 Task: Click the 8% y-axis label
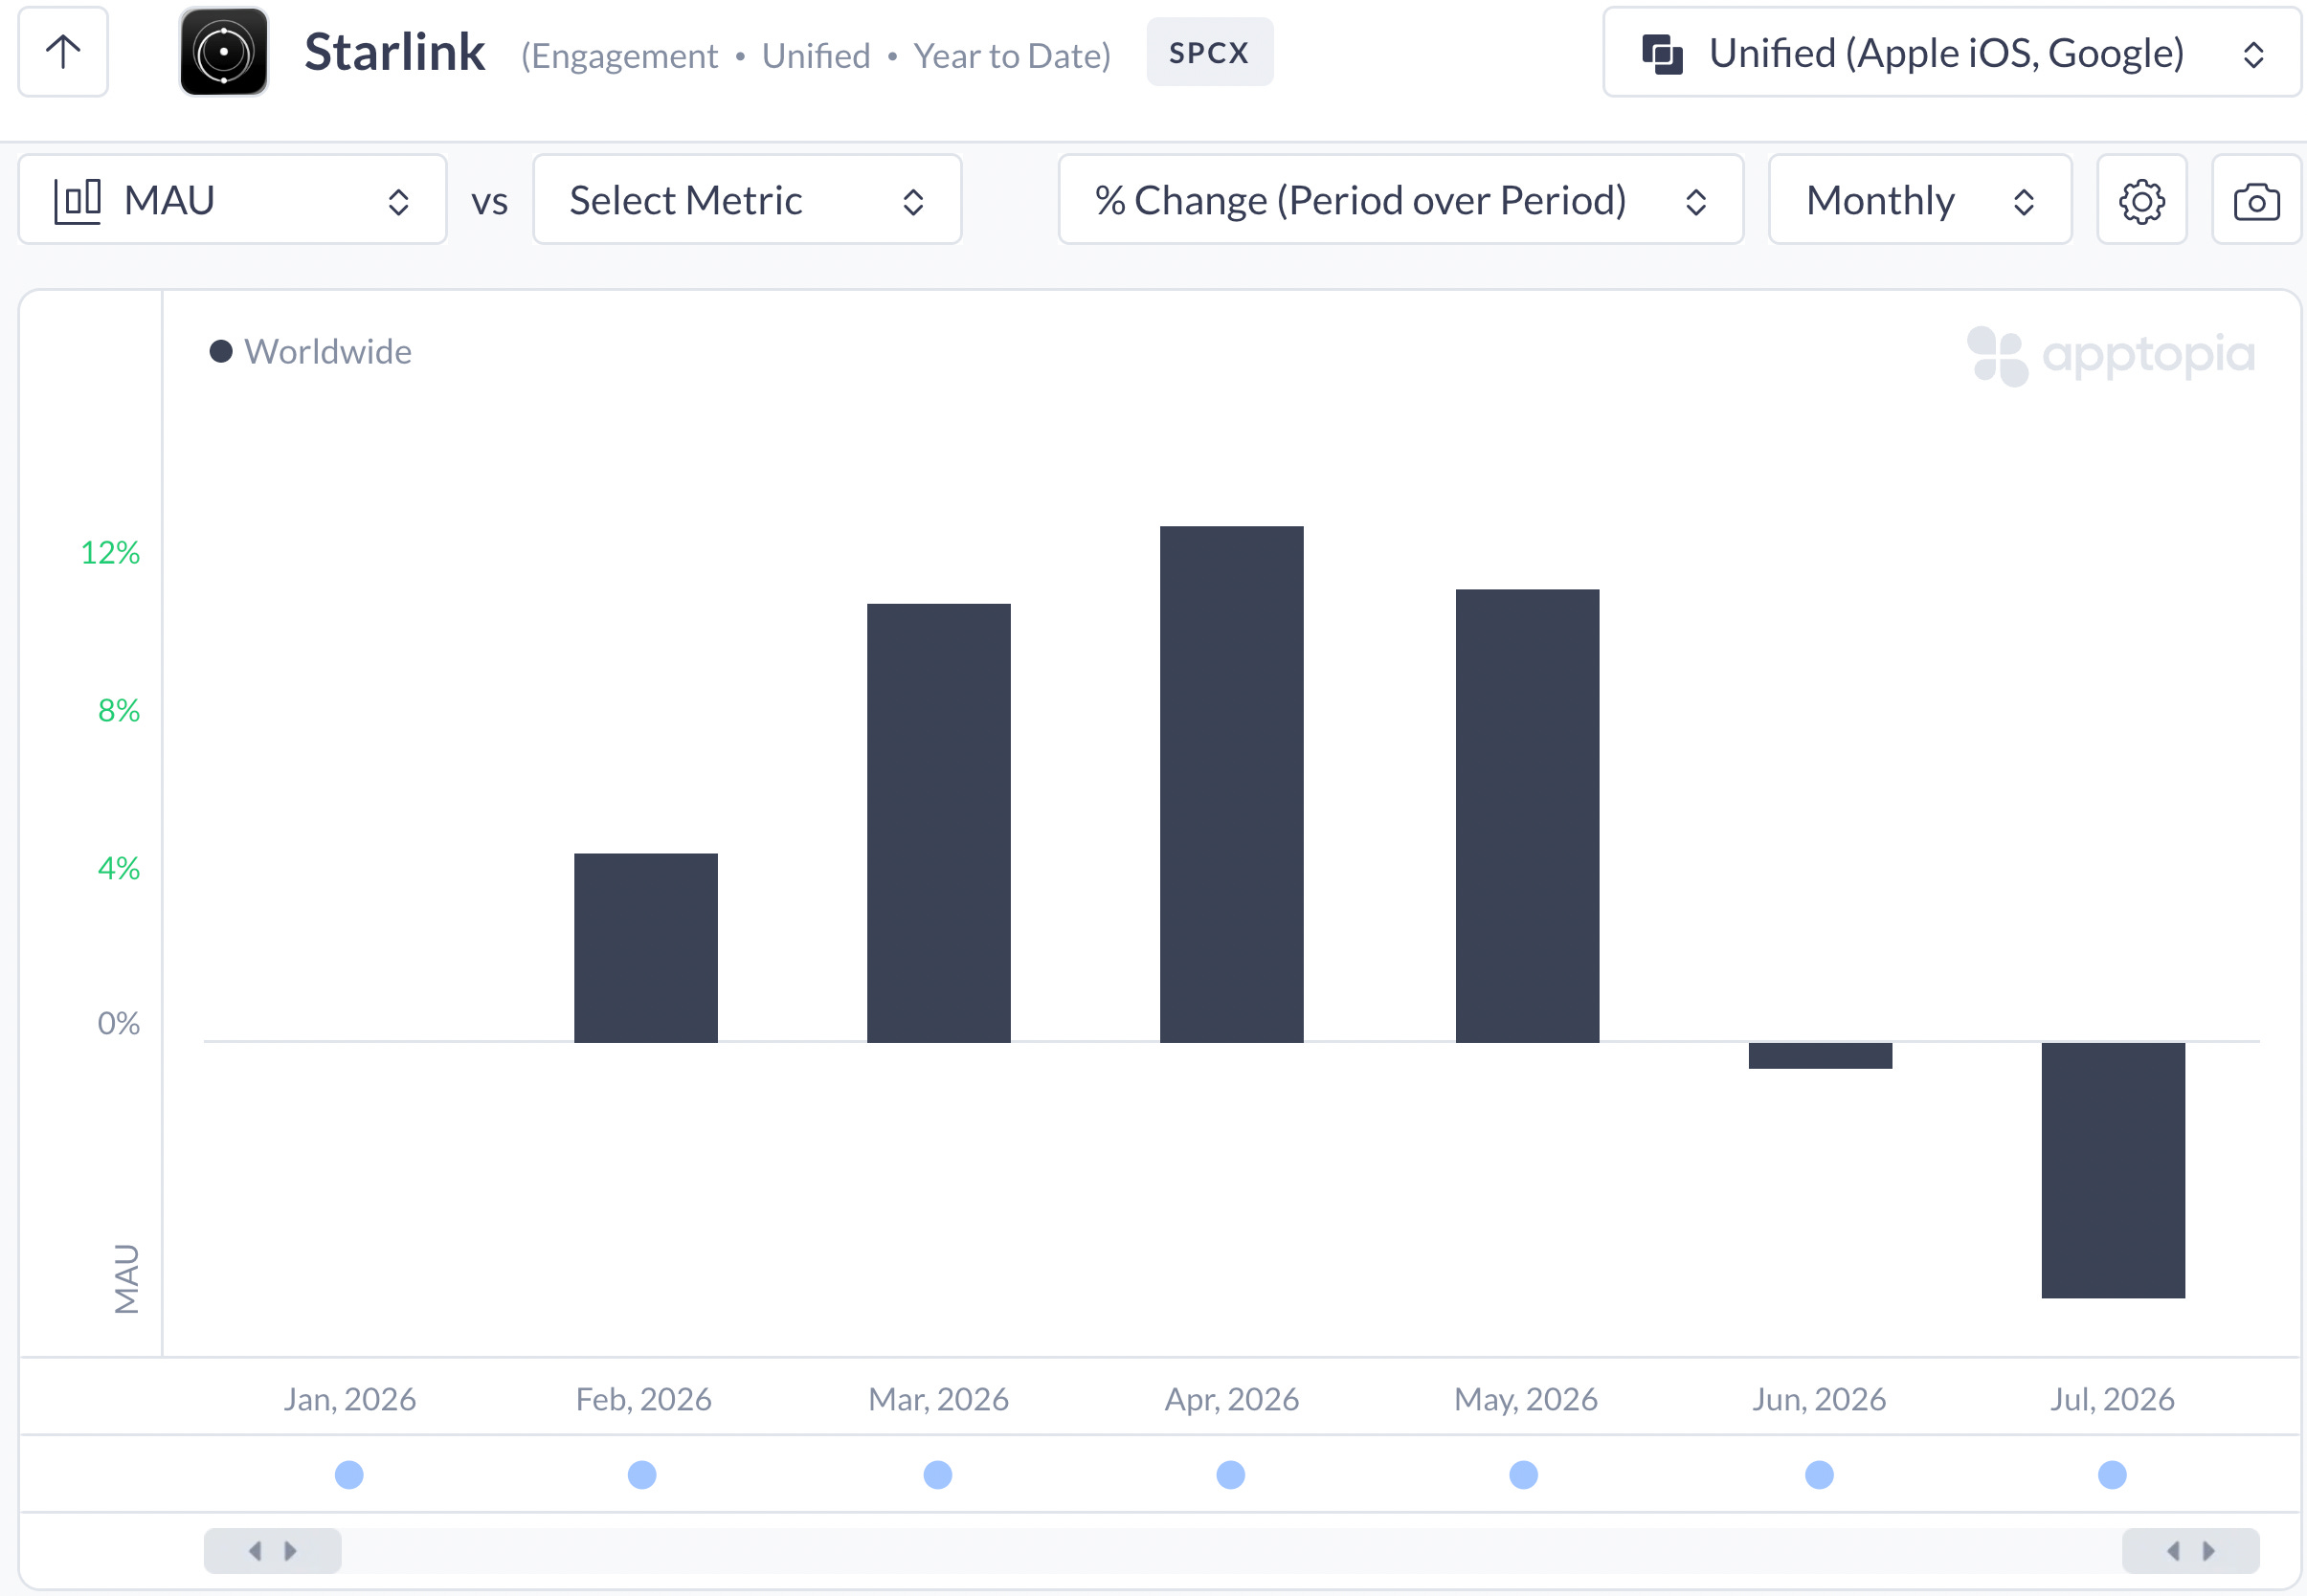tap(119, 711)
